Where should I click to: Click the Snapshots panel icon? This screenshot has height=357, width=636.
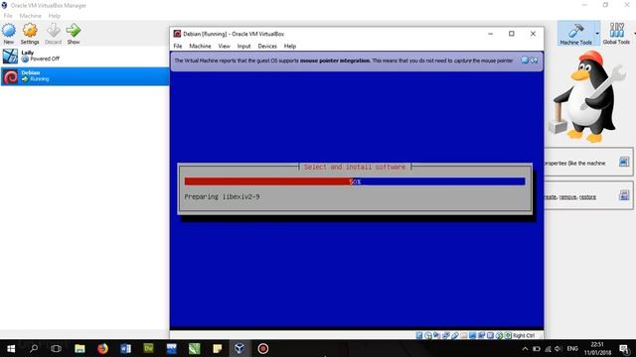[624, 196]
